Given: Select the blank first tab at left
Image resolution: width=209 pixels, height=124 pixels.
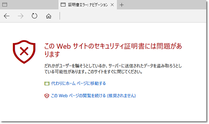Looking at the screenshot, I should (x=29, y=5).
